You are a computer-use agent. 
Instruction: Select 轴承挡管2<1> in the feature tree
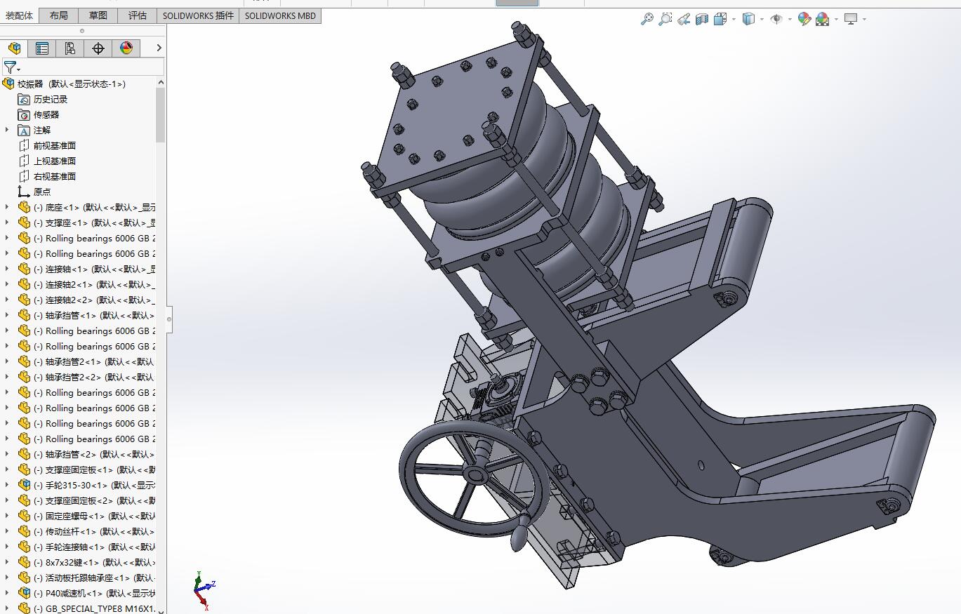tap(94, 362)
